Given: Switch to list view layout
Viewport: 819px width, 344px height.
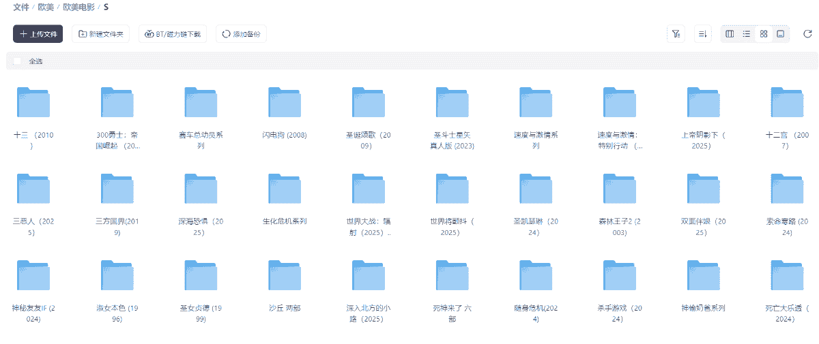Looking at the screenshot, I should pyautogui.click(x=747, y=34).
